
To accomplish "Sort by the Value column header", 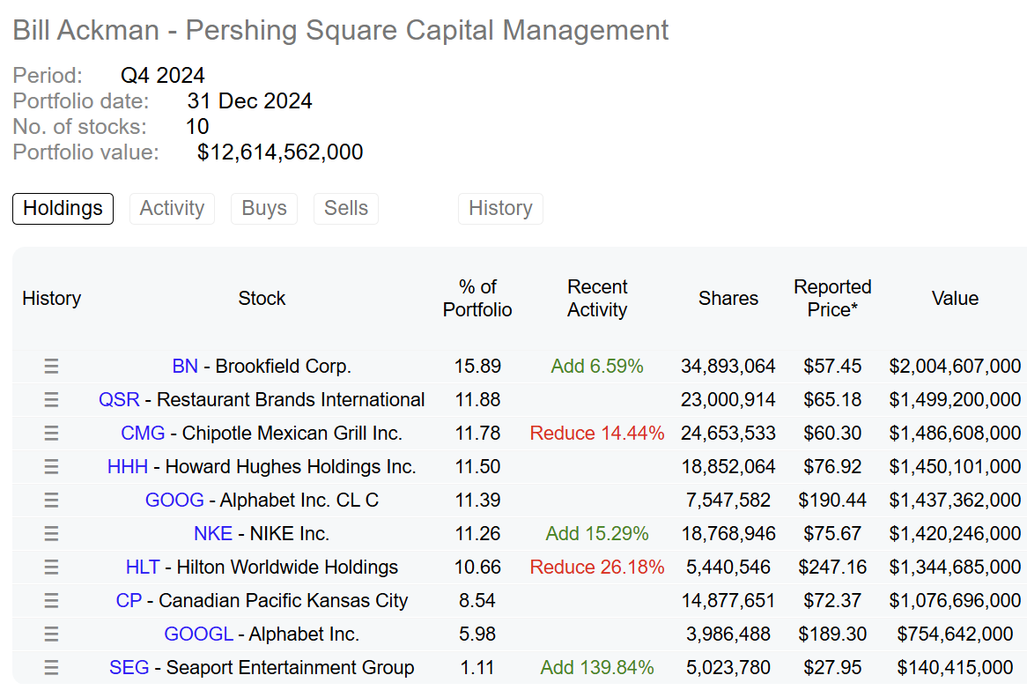I will pyautogui.click(x=955, y=298).
